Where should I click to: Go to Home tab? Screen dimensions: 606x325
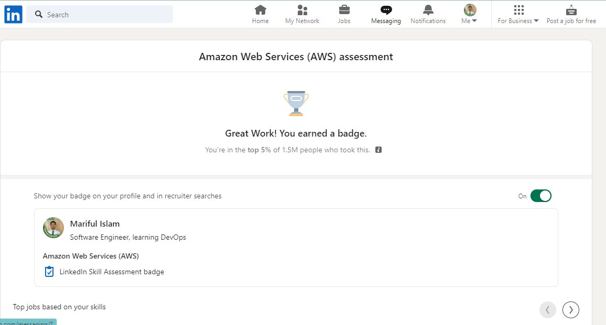click(260, 14)
